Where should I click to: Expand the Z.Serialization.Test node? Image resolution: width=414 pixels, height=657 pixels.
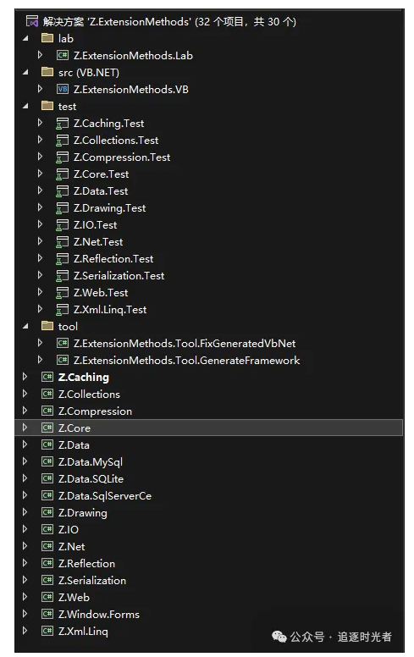click(40, 275)
